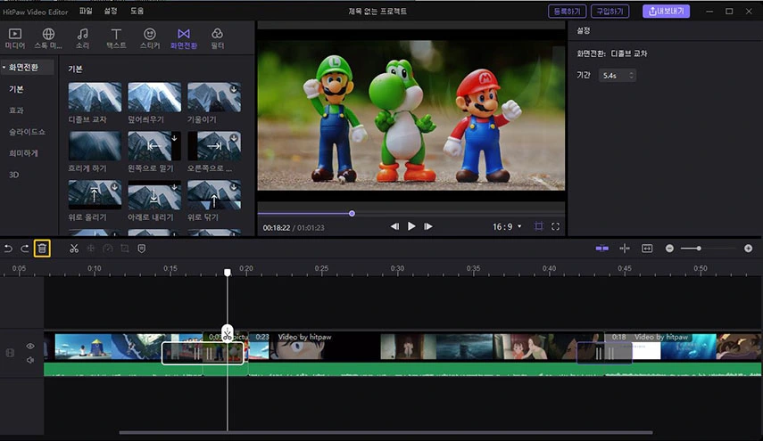Open the 설정 menu in the menu bar
The width and height of the screenshot is (763, 441).
click(x=111, y=11)
